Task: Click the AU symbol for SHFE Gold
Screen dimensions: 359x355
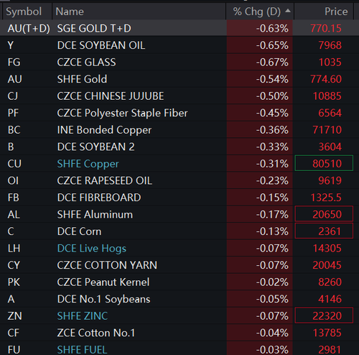Action: (14, 79)
